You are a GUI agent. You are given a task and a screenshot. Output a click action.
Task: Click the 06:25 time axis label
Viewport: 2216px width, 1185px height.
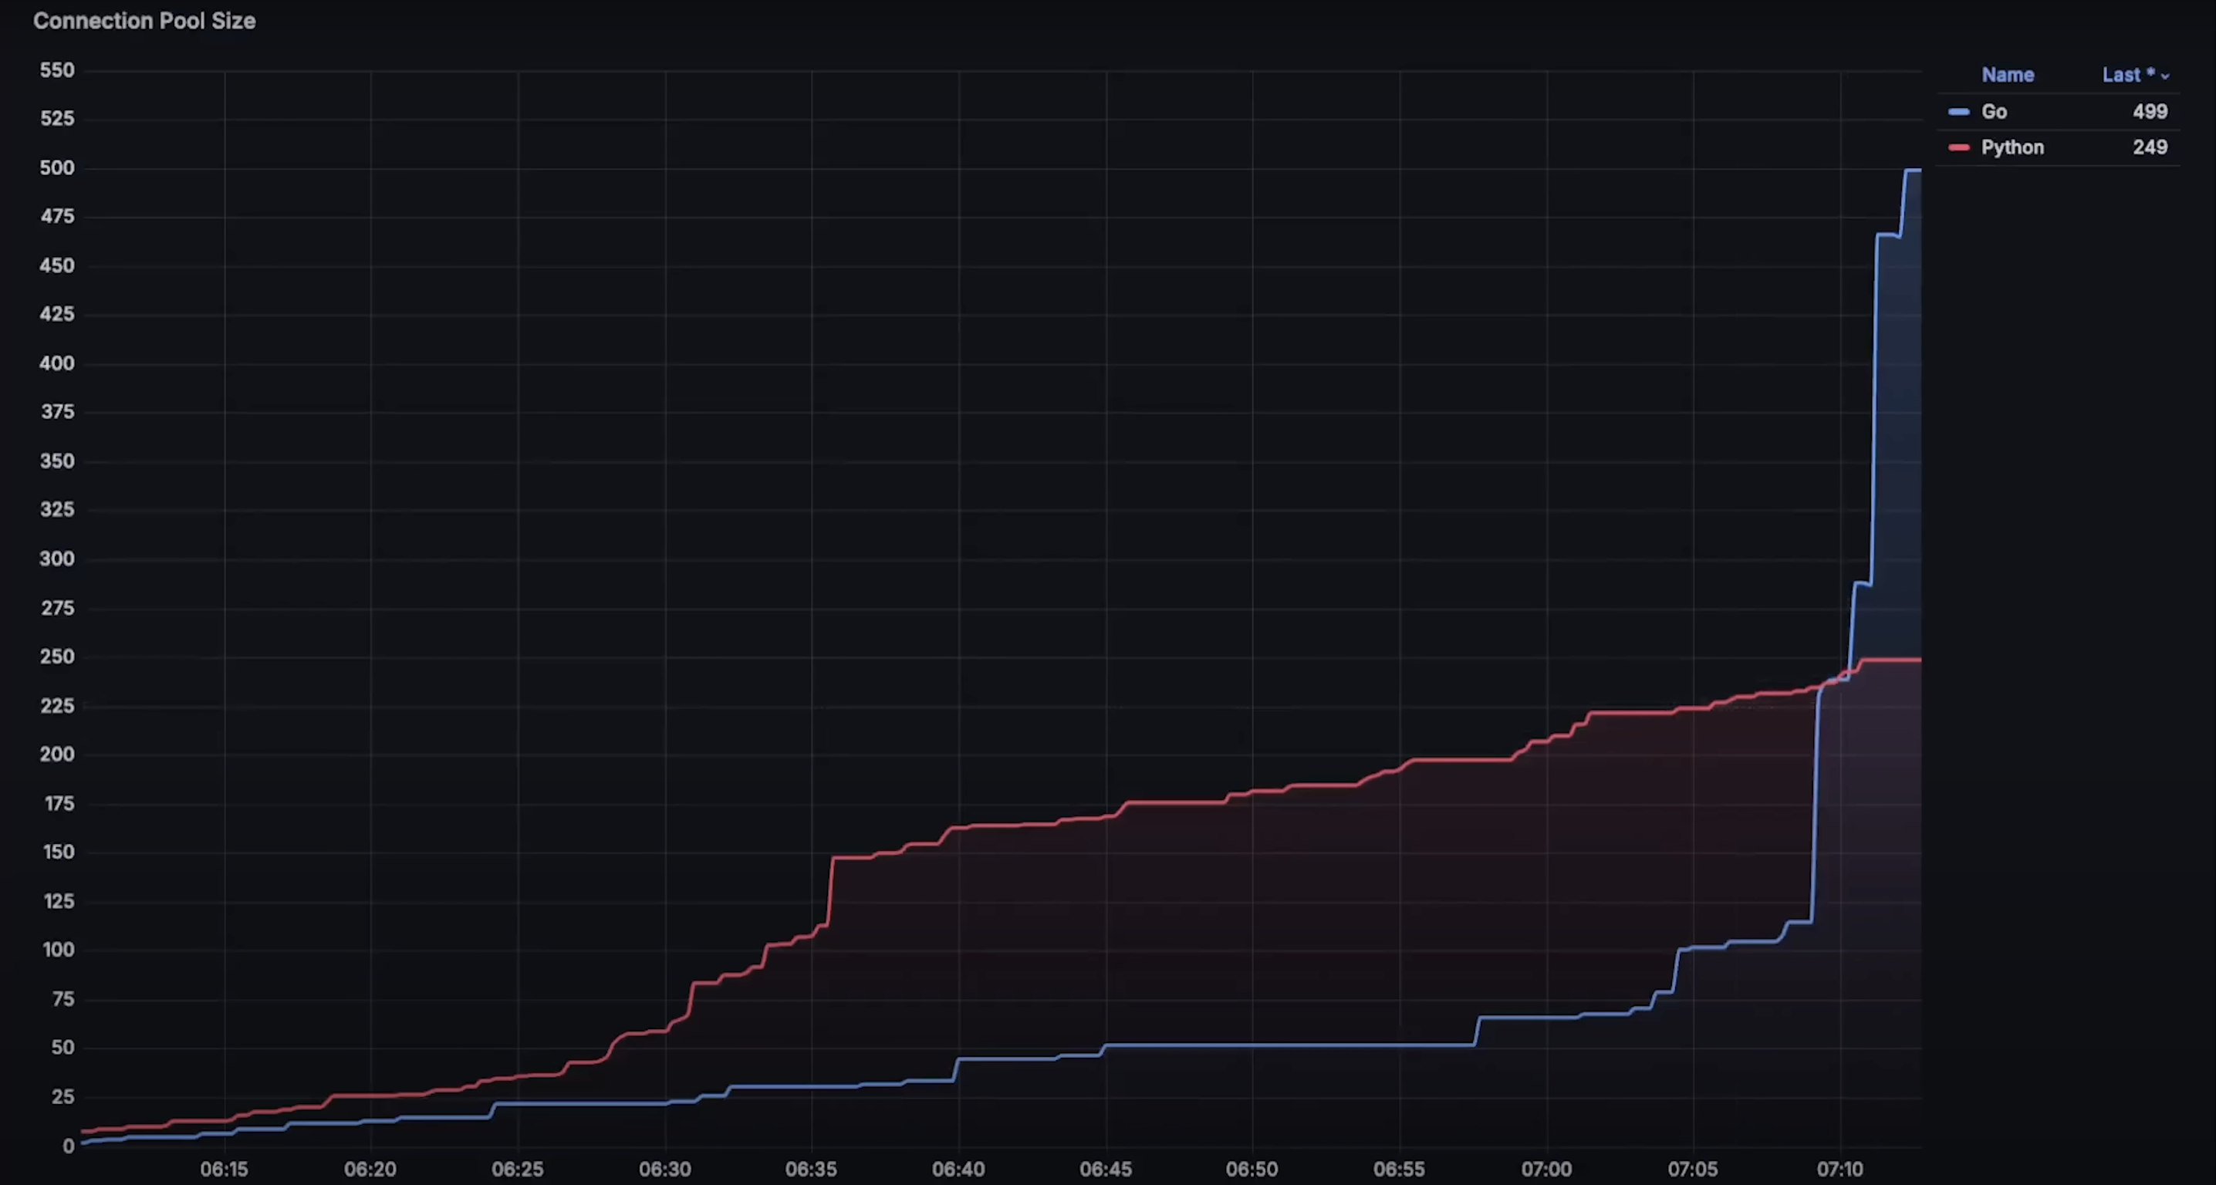tap(517, 1169)
